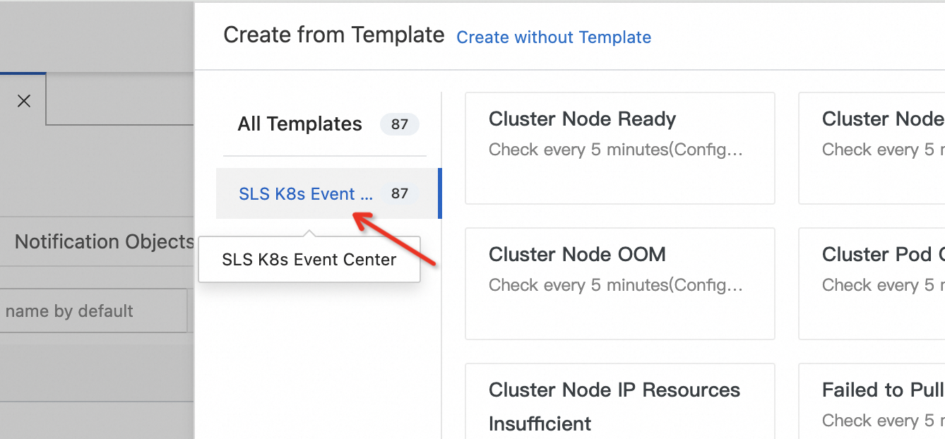Click the Cluster Pod check-interval description
This screenshot has height=439, width=945.
click(883, 285)
